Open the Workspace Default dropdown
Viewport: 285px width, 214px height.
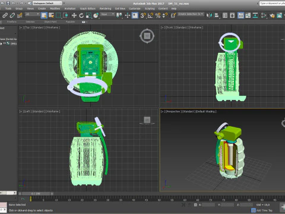coord(47,3)
